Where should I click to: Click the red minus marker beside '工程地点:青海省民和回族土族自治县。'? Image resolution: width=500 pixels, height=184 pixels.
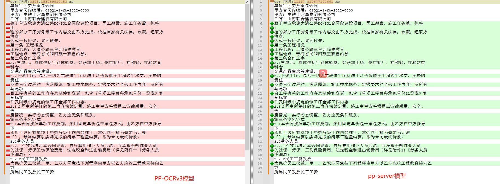(x=8, y=54)
